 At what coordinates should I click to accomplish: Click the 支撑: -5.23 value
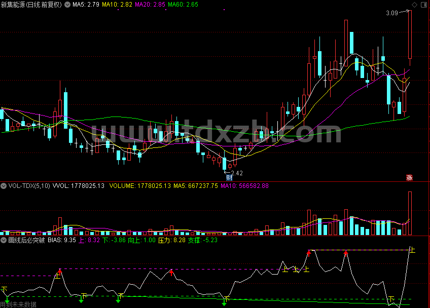coord(202,240)
